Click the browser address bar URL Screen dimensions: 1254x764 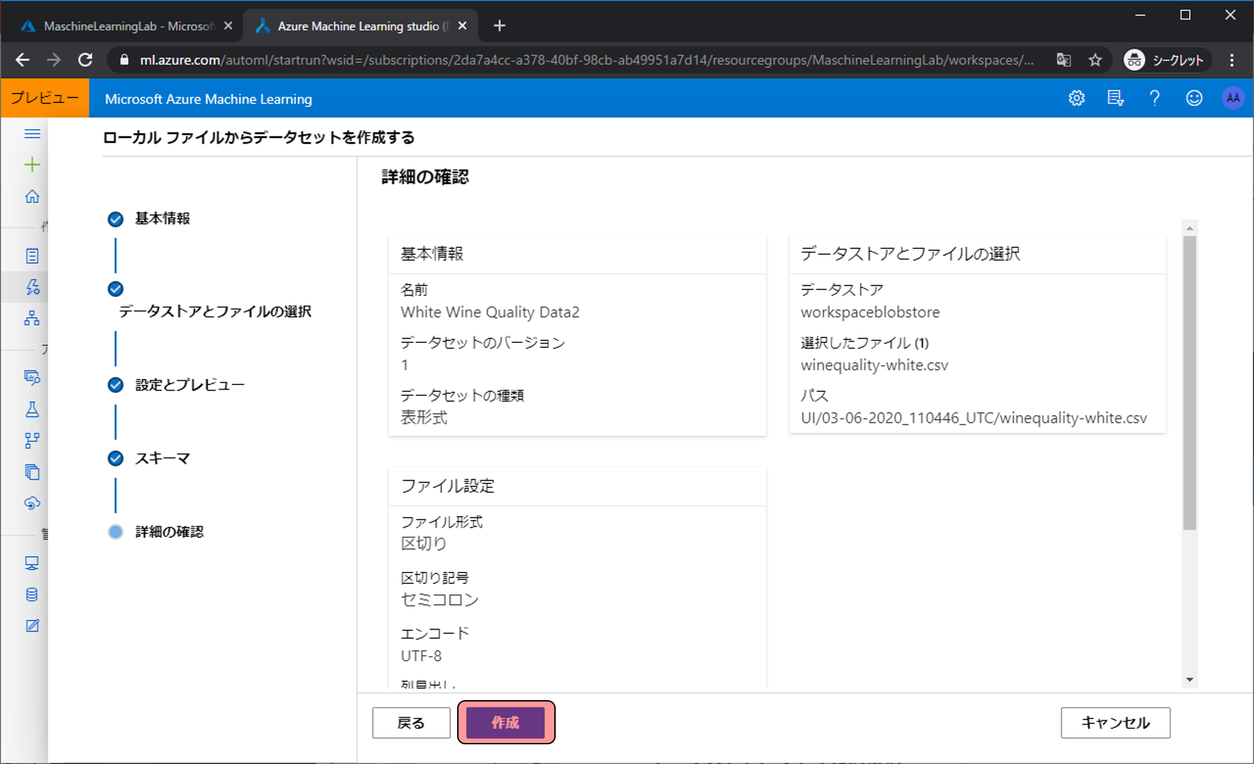click(584, 60)
